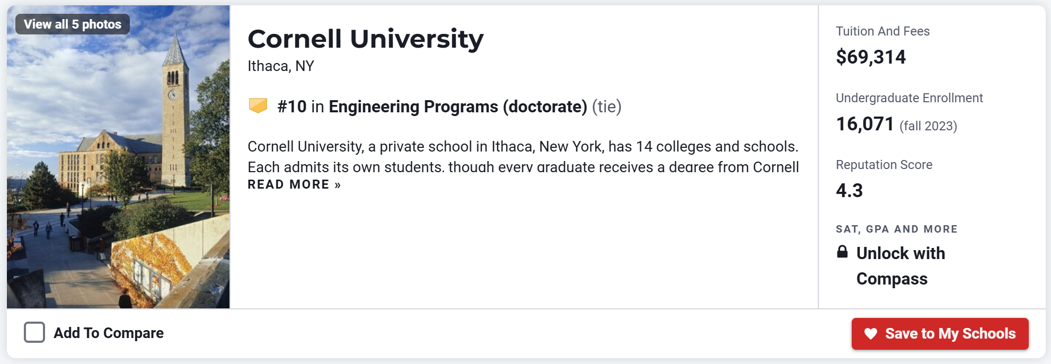Open the Cornell University title link
1051x364 pixels.
[x=366, y=39]
